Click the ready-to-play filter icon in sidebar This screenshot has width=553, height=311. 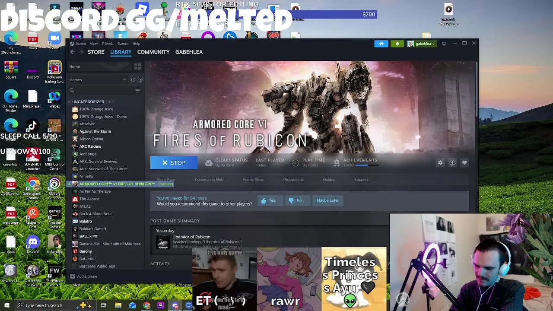[140, 79]
